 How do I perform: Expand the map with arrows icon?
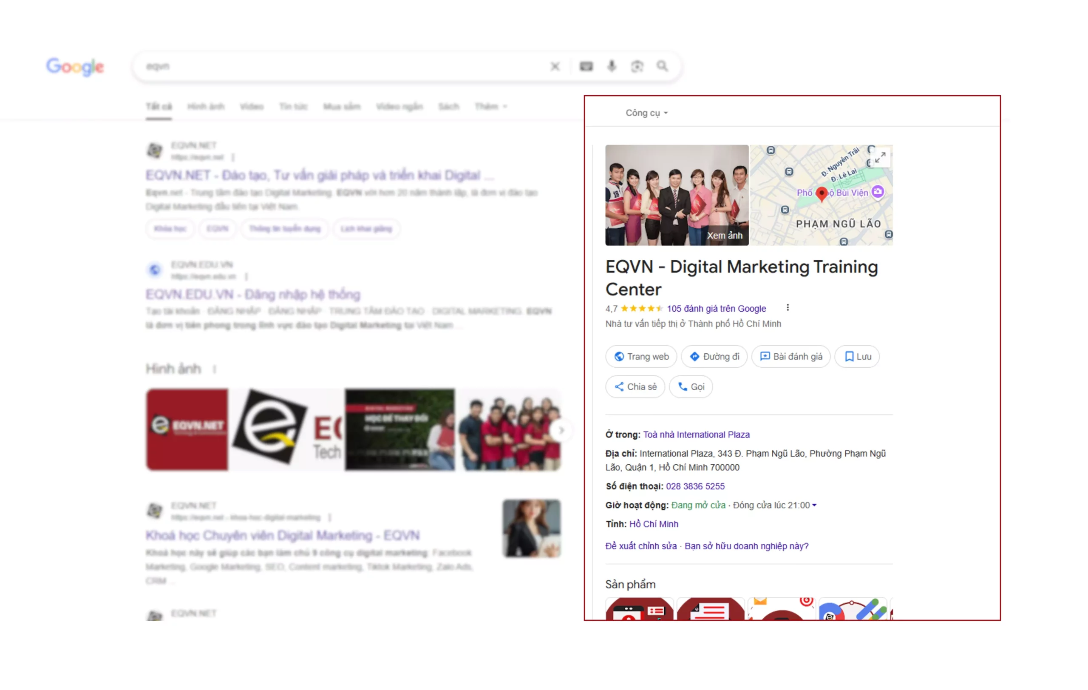point(880,158)
